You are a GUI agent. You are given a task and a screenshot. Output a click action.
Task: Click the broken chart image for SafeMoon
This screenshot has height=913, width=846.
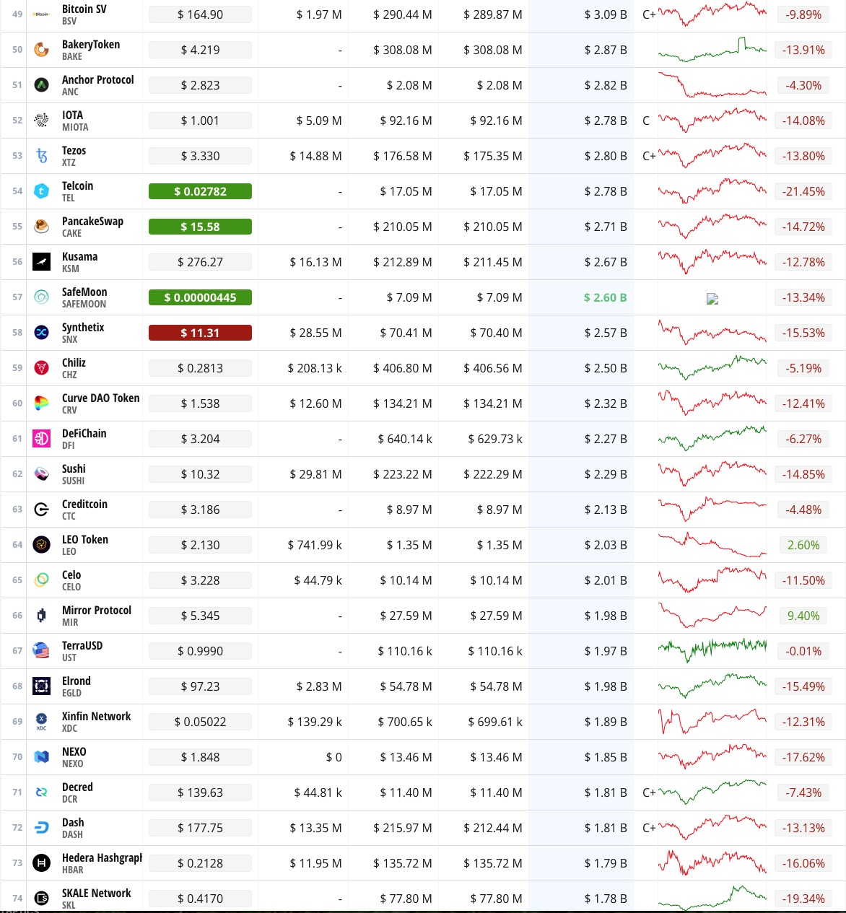click(x=712, y=299)
